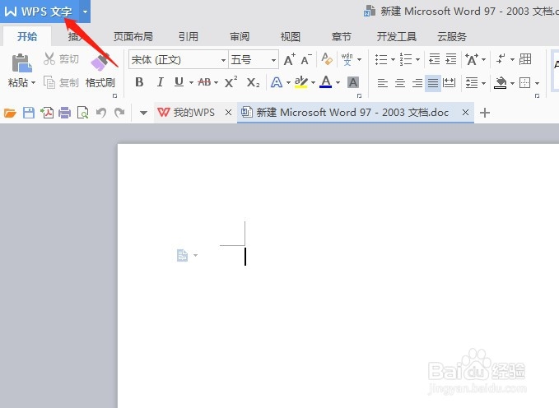Click the numbered list icon
The width and height of the screenshot is (559, 408).
[x=406, y=59]
